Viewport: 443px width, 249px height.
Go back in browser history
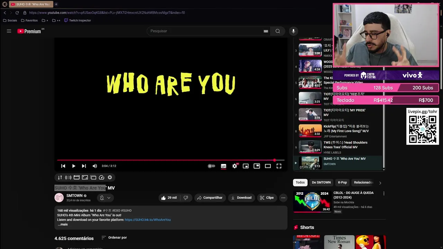[5, 13]
